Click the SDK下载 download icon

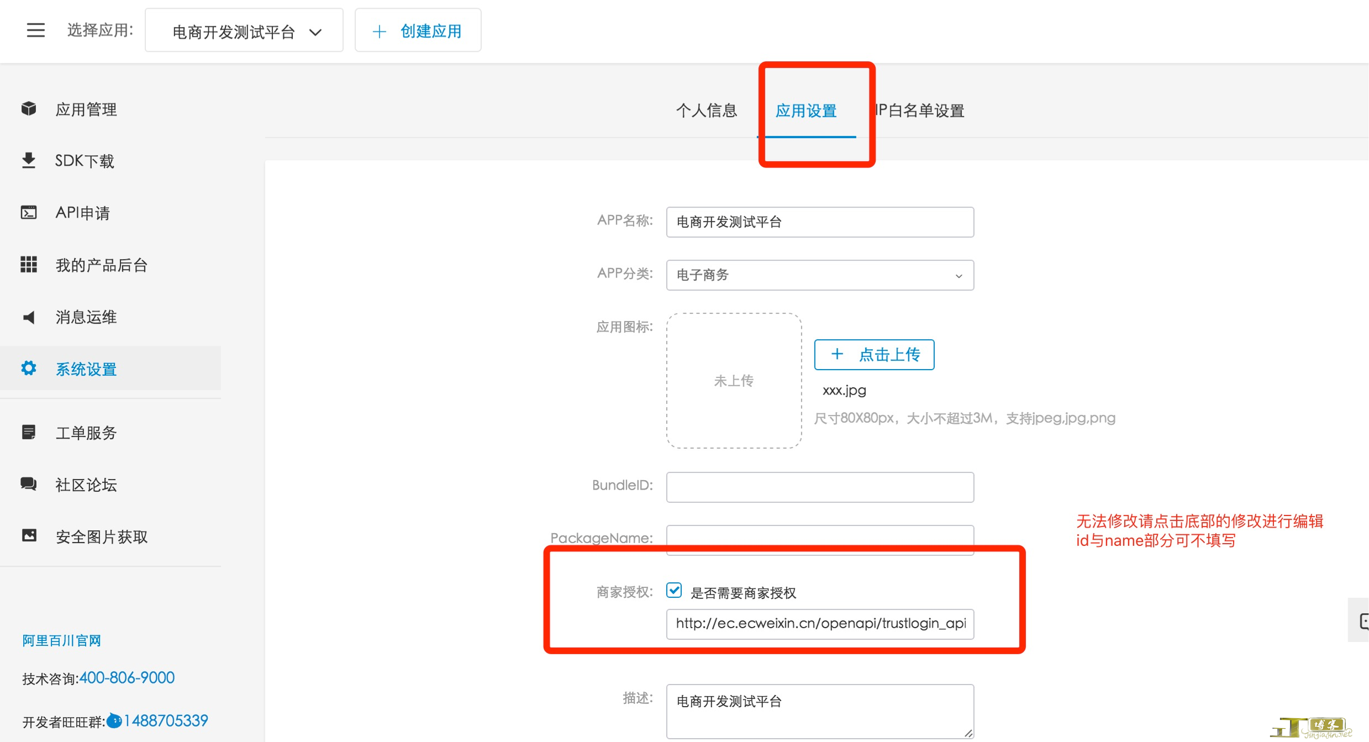pyautogui.click(x=29, y=160)
